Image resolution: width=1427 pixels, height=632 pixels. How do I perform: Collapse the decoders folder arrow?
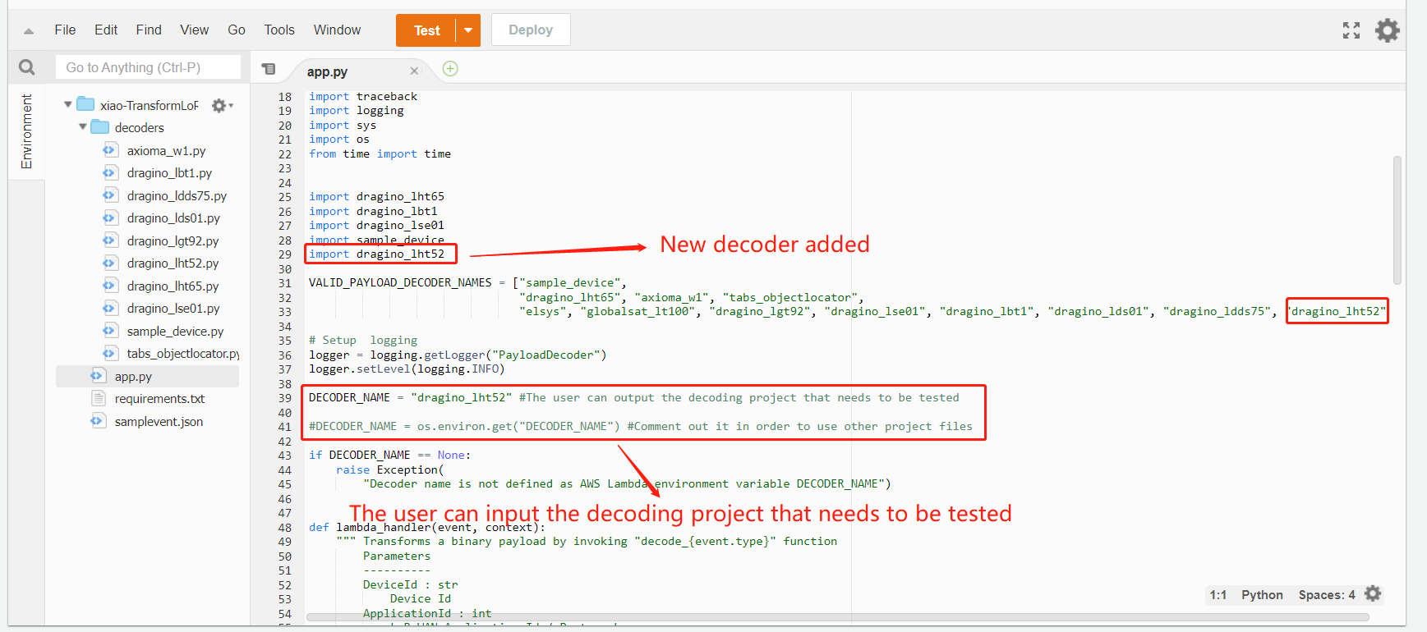click(x=82, y=126)
